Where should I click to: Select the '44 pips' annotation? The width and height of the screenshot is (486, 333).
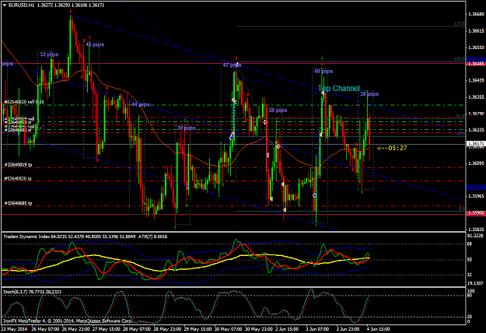pyautogui.click(x=141, y=105)
